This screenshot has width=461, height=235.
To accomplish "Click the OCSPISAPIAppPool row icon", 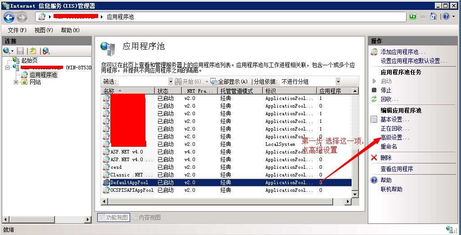I will tap(106, 190).
